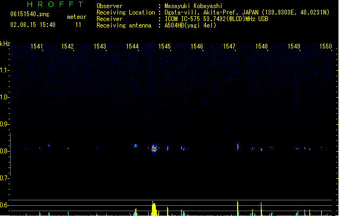339x216 pixels.
Task: Click the 0.6 kHz frequency label
Action: pyautogui.click(x=4, y=205)
